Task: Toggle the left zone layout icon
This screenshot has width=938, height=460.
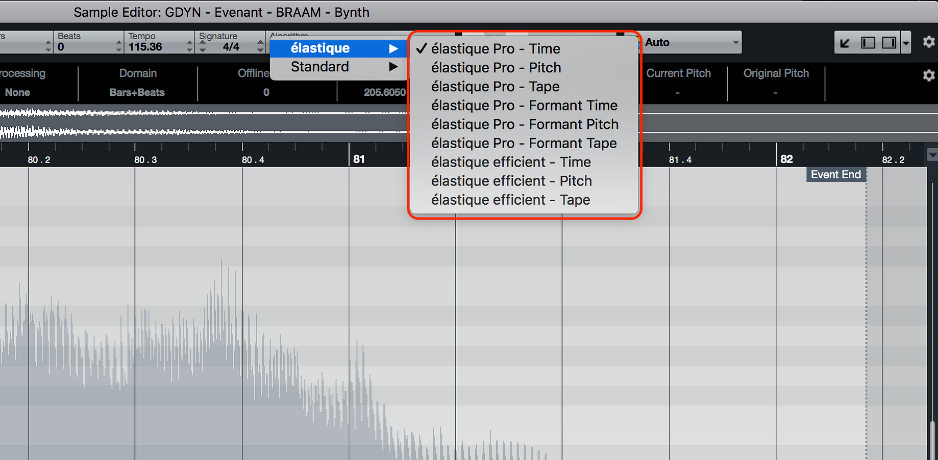Action: click(x=868, y=43)
